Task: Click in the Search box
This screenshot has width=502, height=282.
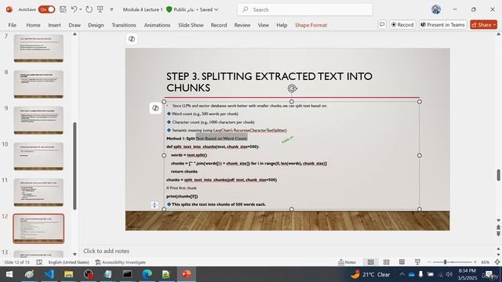Action: pos(305,9)
